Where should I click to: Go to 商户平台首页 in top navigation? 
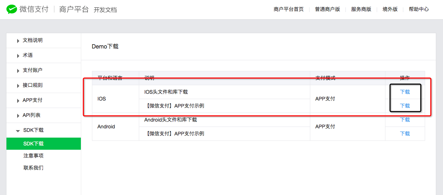288,9
